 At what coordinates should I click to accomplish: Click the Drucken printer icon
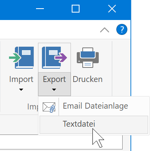coord(88,58)
